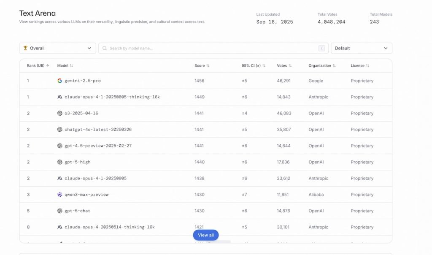Open the Overall category dropdown
The width and height of the screenshot is (432, 255).
coord(57,48)
